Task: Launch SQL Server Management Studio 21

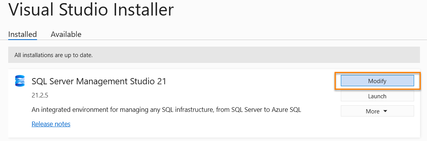Action: tap(377, 96)
